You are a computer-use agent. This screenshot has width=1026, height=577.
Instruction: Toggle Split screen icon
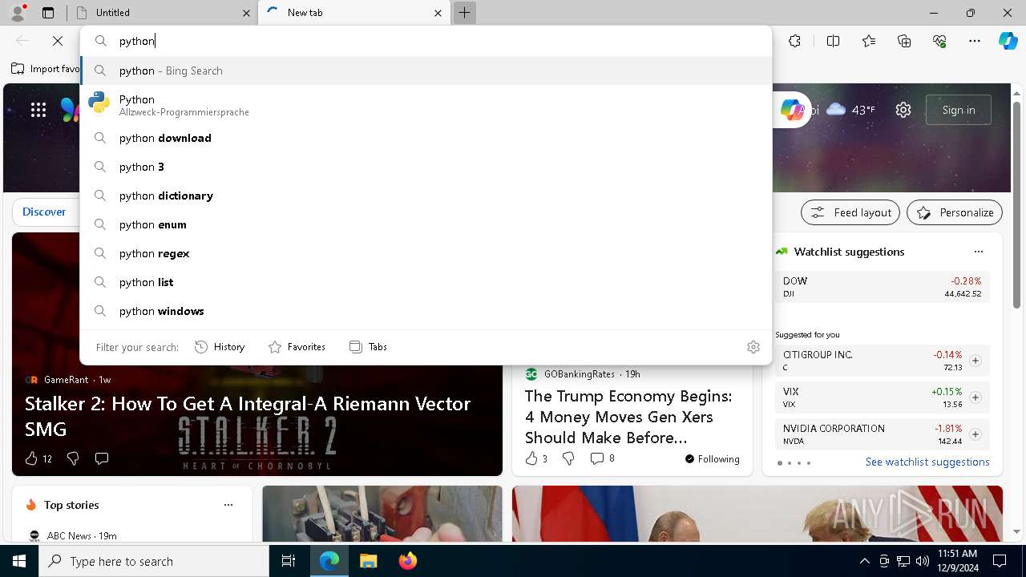(x=833, y=41)
